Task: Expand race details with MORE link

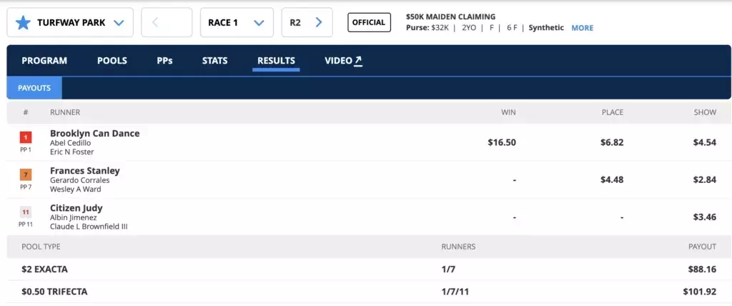Action: click(x=582, y=28)
